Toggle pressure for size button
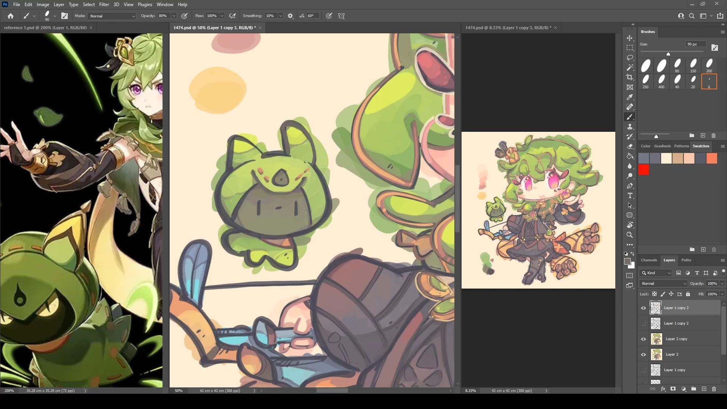Screen dimensions: 727x409 (x=329, y=16)
